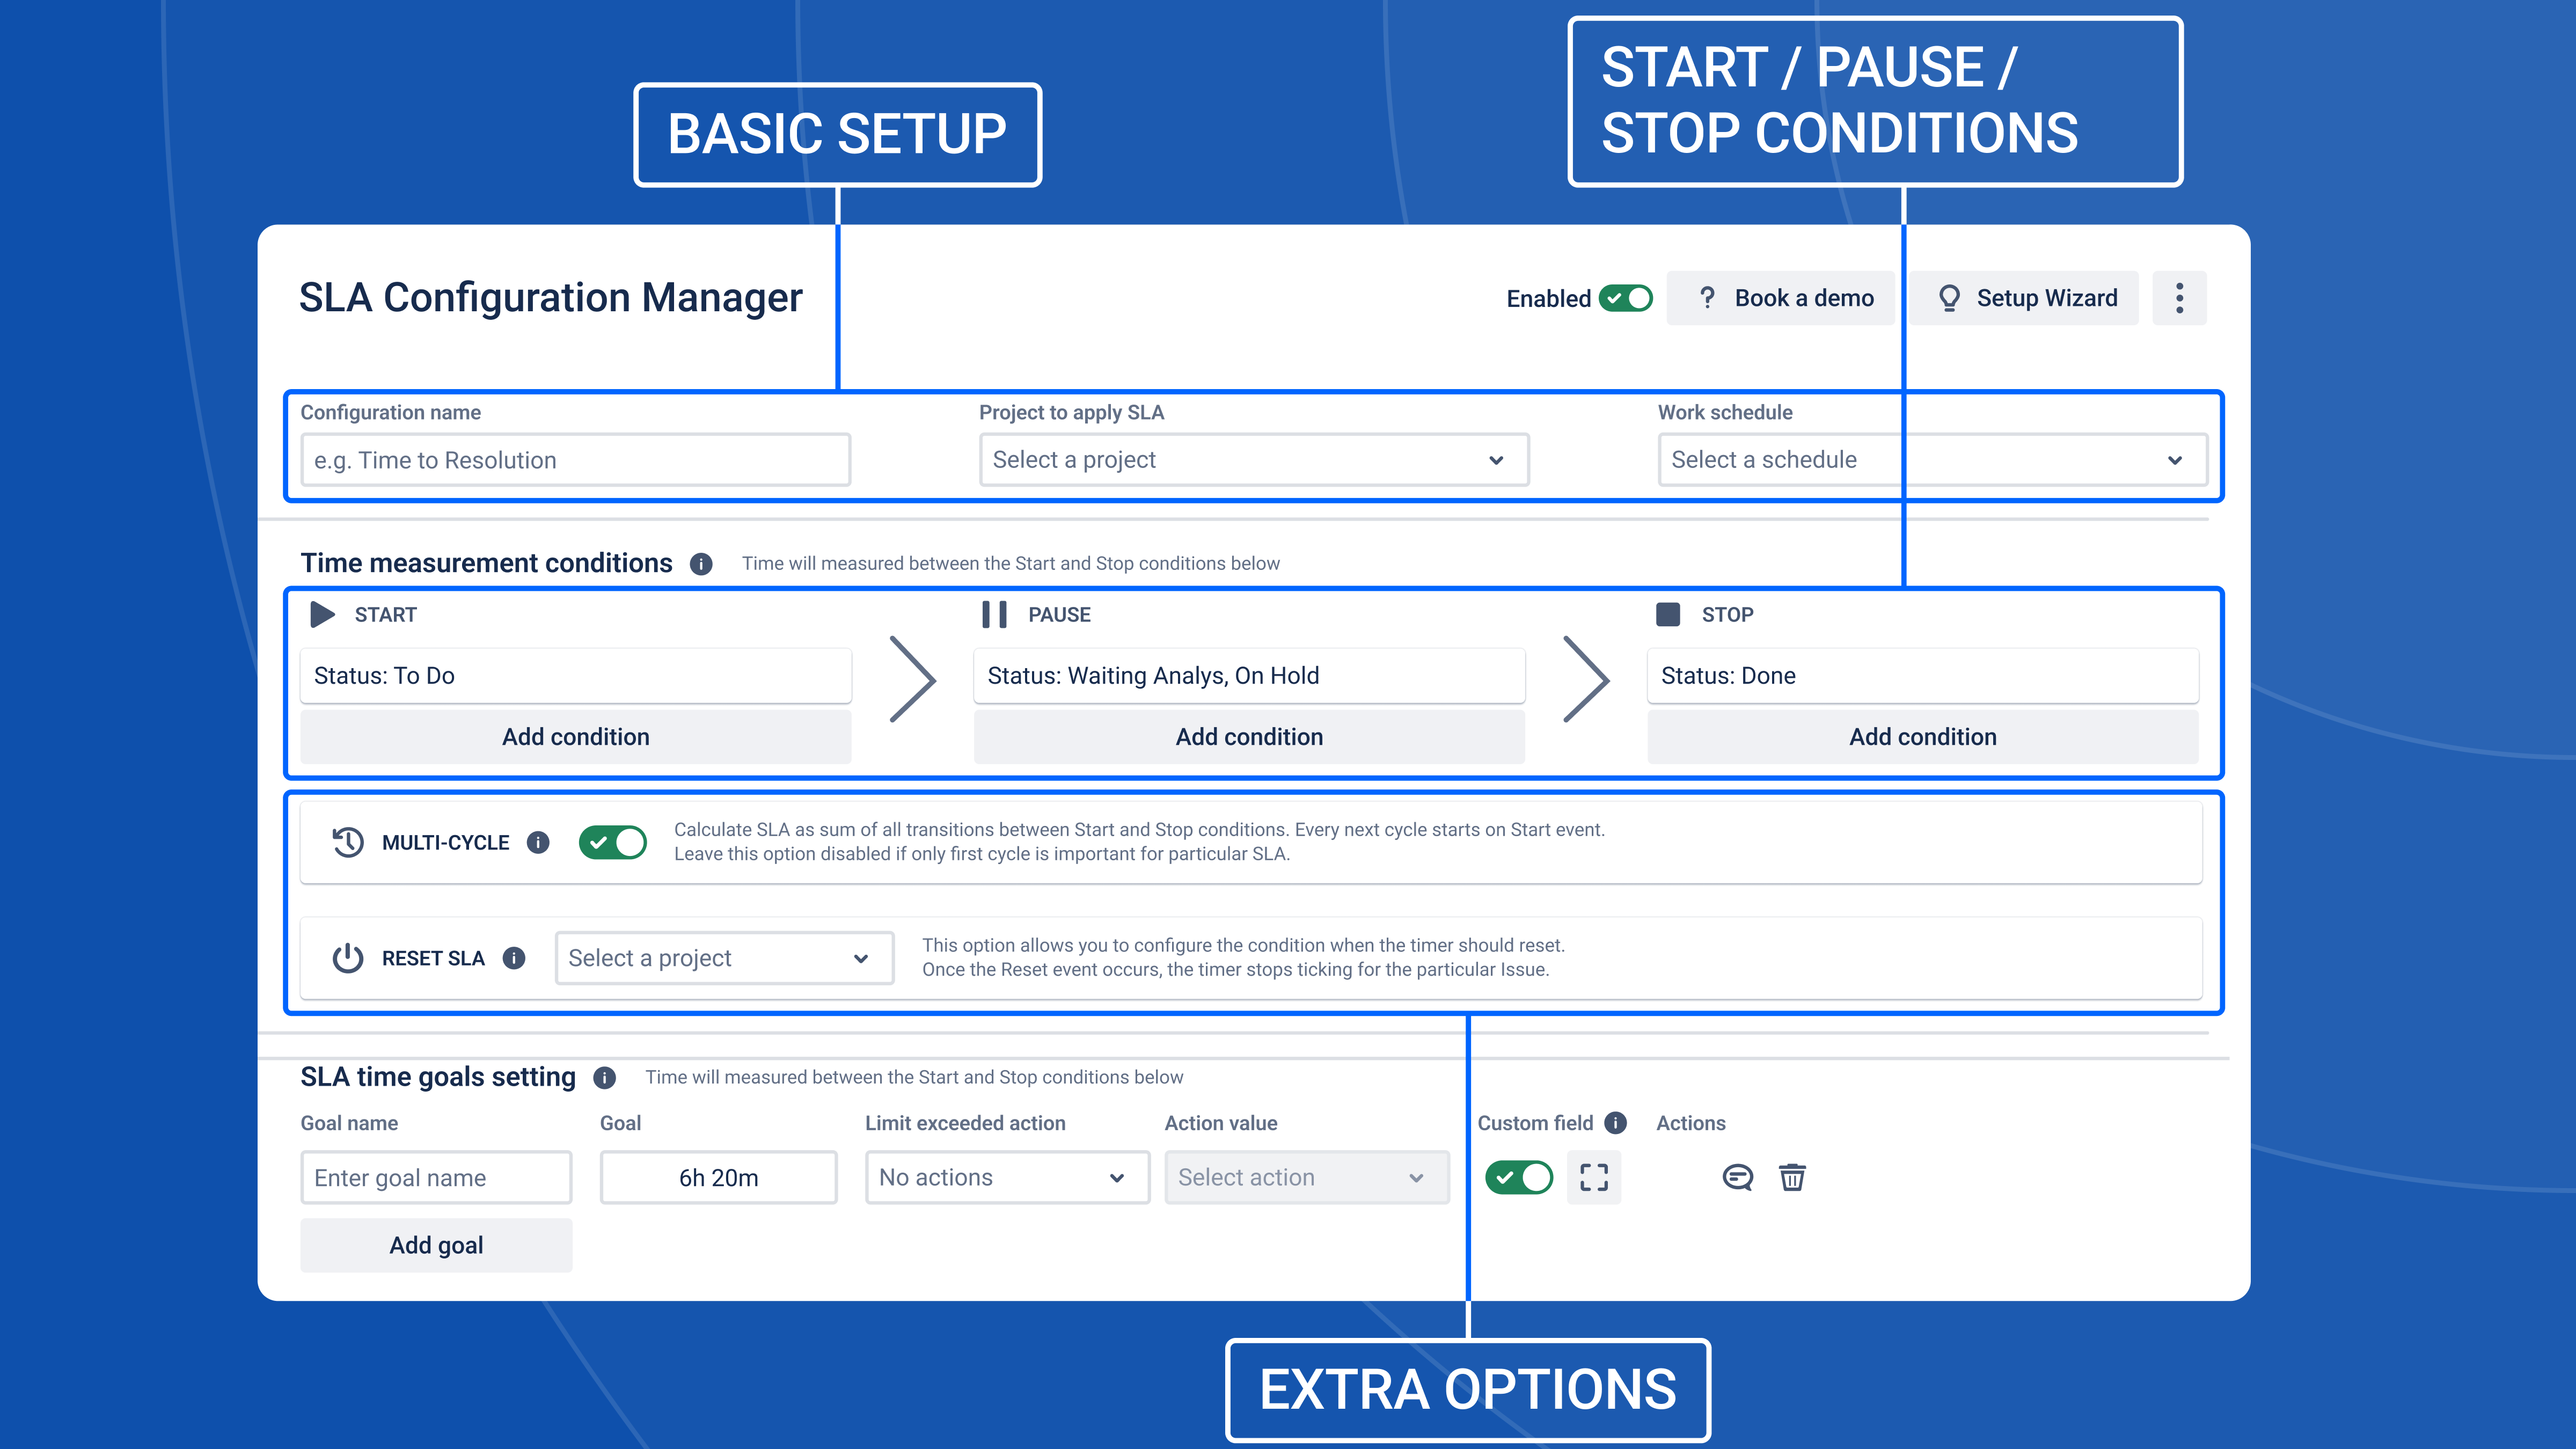2576x1449 pixels.
Task: Add condition under STOP
Action: pyautogui.click(x=1922, y=737)
